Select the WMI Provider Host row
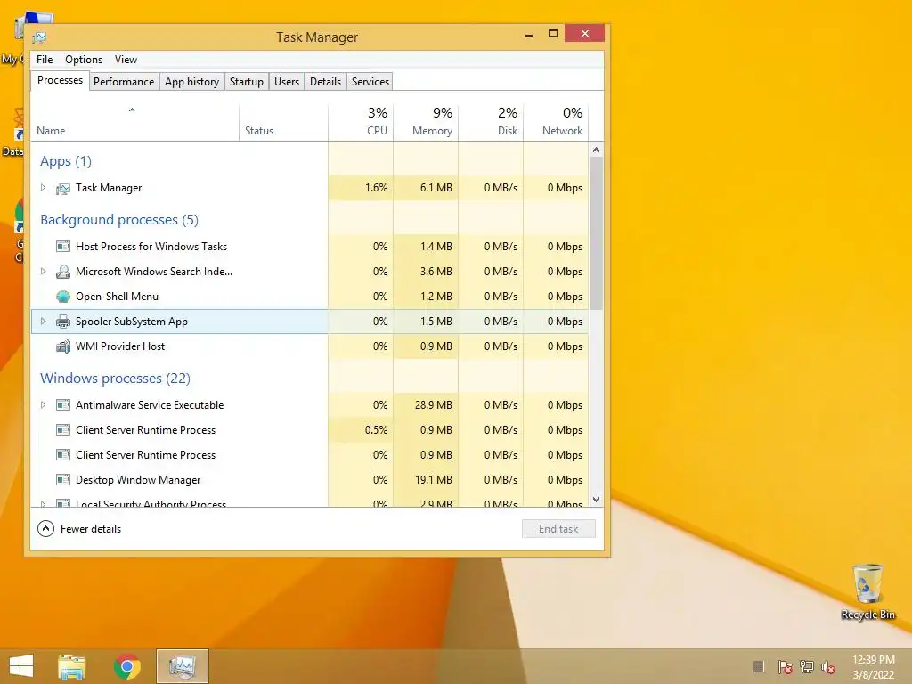 309,346
